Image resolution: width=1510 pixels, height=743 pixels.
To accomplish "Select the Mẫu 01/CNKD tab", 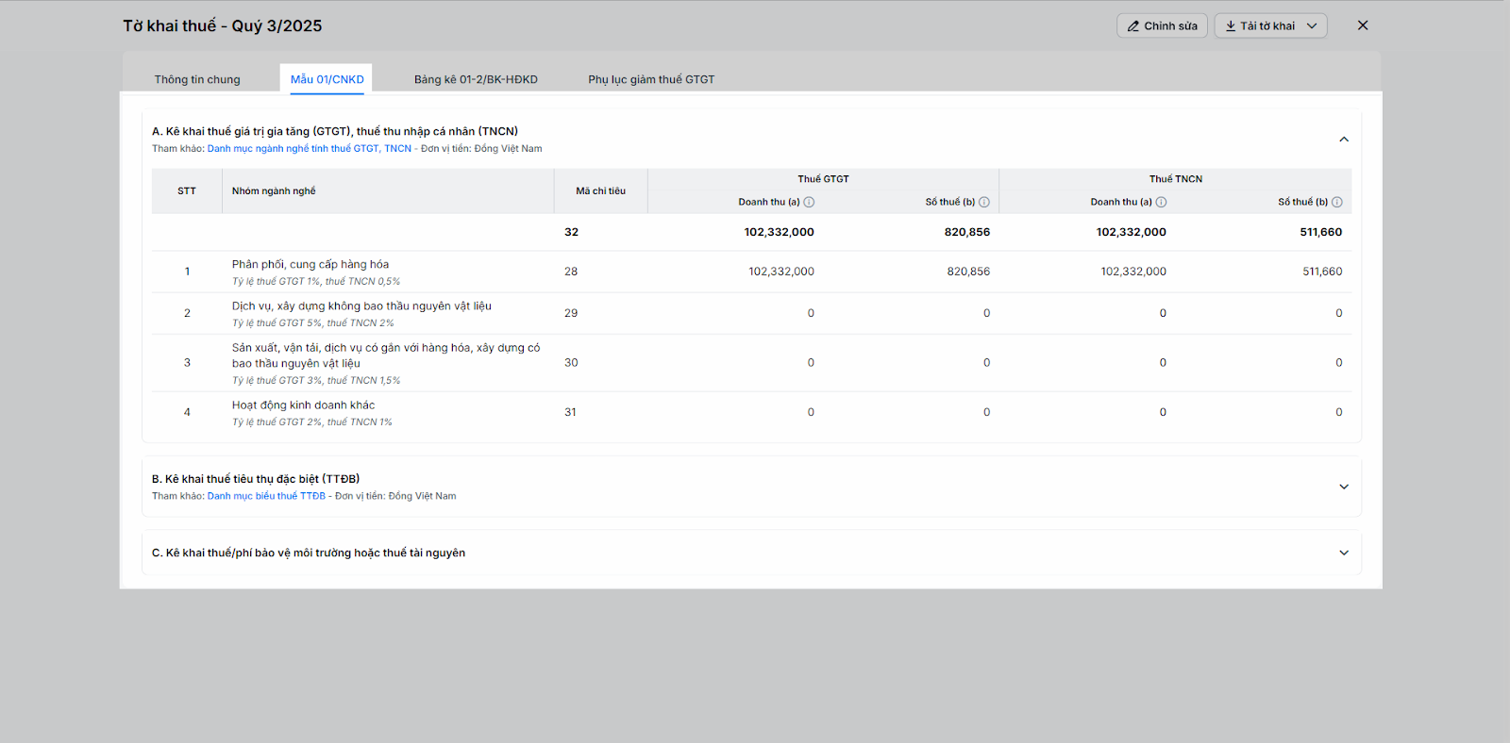I will pos(327,79).
